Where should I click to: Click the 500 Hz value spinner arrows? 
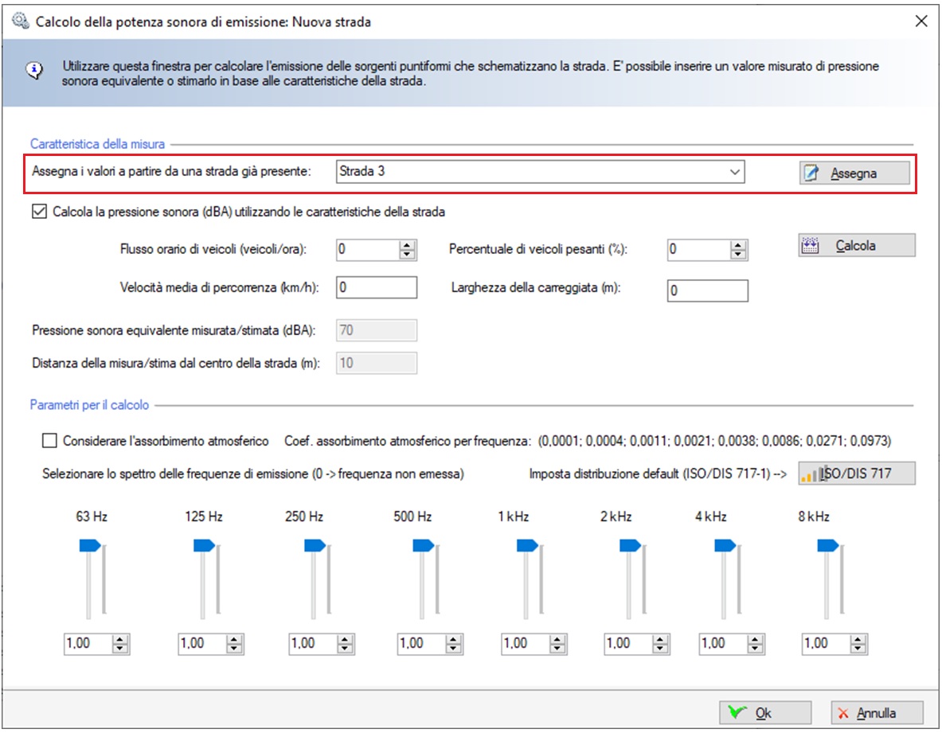454,644
